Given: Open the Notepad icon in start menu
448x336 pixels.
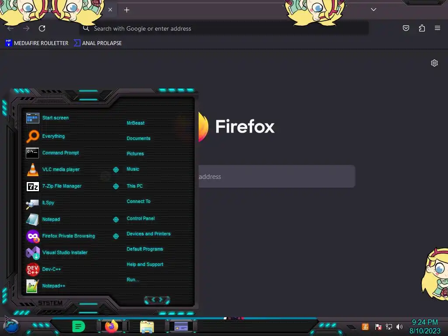Looking at the screenshot, I should click(x=32, y=220).
